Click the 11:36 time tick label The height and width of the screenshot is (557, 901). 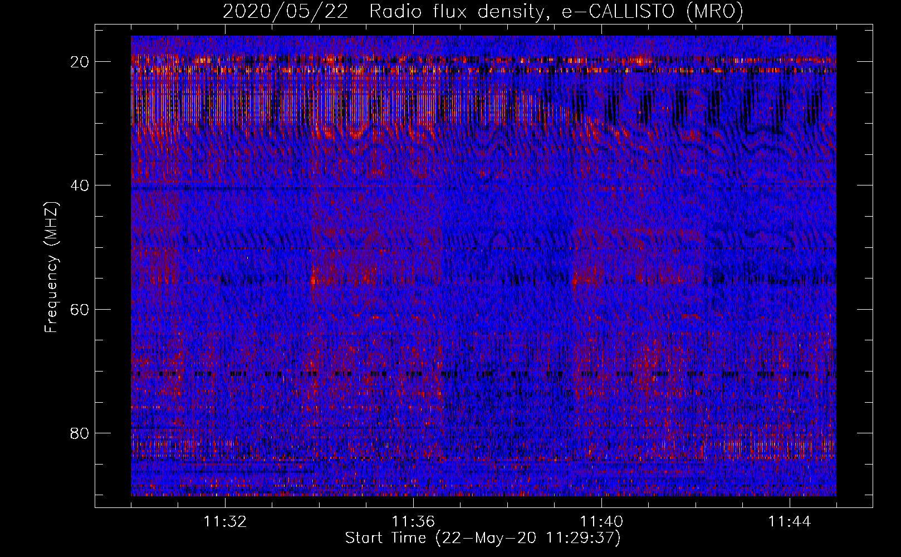point(413,522)
